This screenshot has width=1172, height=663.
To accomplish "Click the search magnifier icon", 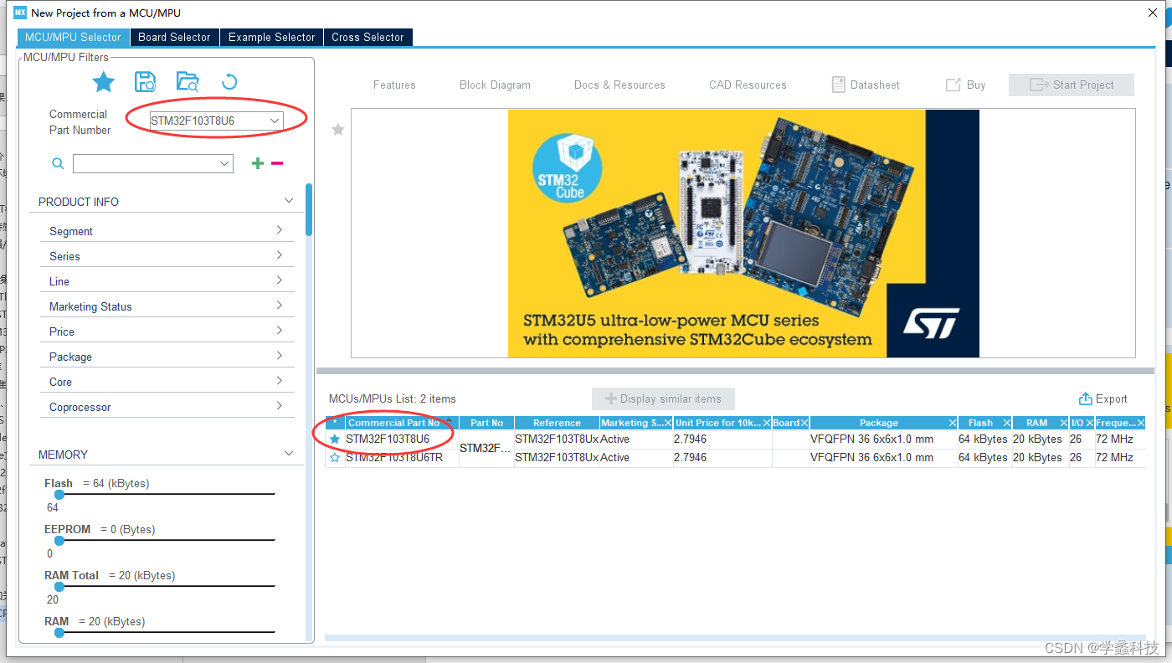I will tap(58, 163).
